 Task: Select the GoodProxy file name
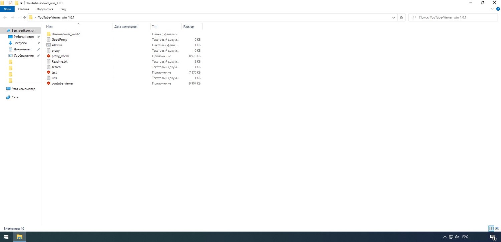coord(59,40)
